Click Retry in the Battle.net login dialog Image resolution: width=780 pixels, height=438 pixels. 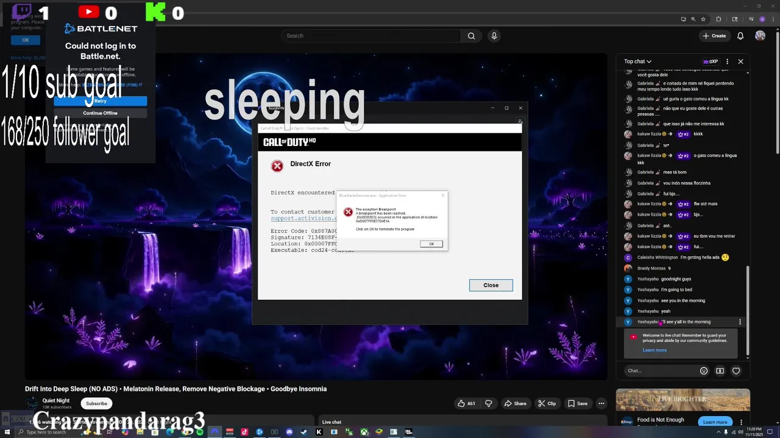coord(100,101)
